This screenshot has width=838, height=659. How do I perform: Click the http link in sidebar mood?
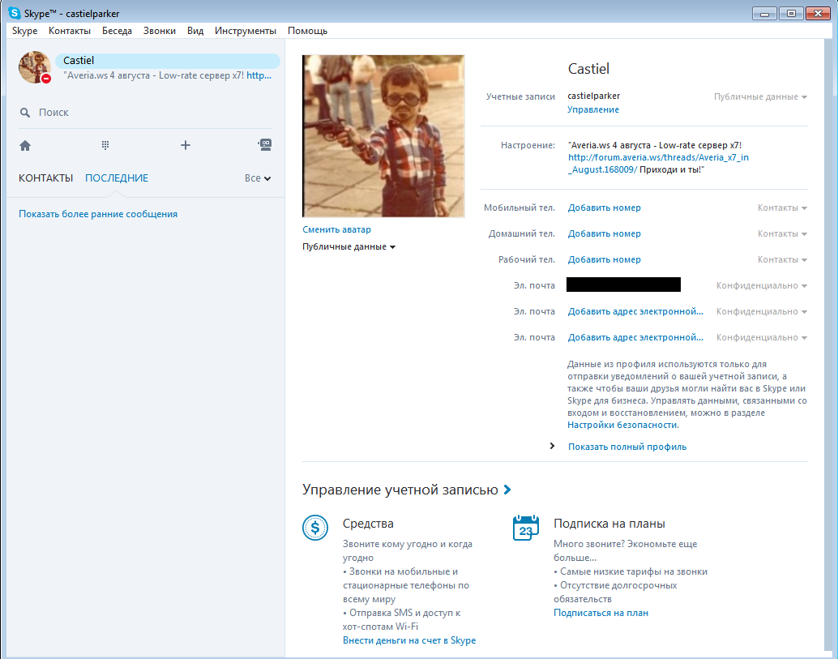pos(259,75)
